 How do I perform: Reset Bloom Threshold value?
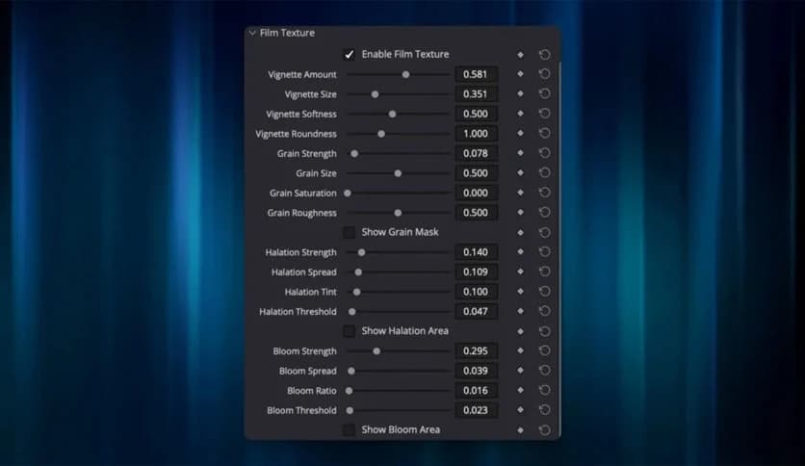(x=545, y=410)
